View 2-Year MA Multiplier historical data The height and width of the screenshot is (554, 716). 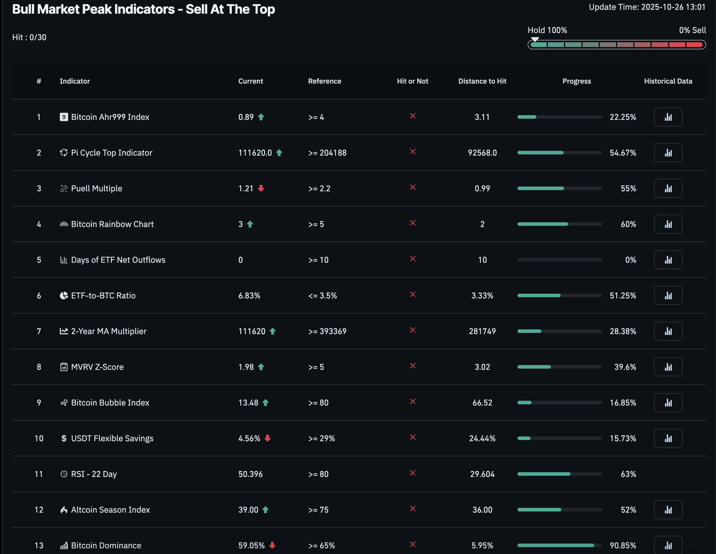click(x=668, y=331)
